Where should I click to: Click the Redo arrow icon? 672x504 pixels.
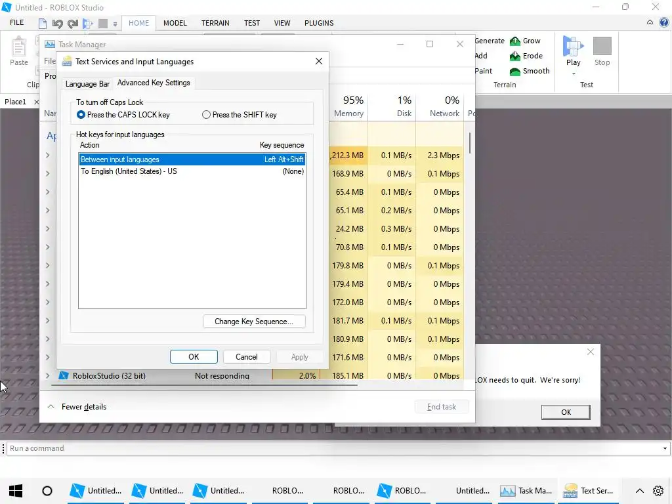(72, 24)
